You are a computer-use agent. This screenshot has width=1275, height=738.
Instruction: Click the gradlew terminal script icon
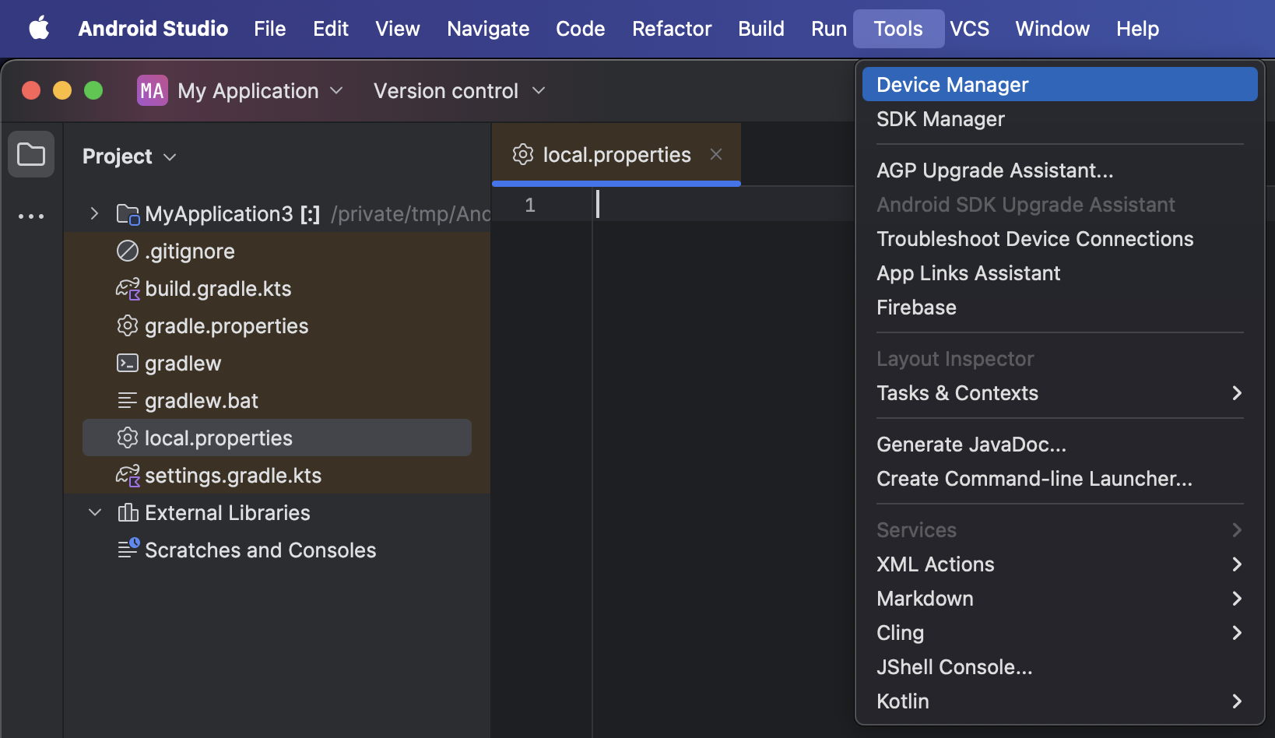click(x=128, y=363)
